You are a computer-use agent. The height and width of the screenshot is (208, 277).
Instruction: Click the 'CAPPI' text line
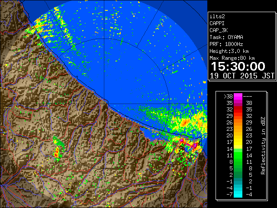[x=217, y=23]
